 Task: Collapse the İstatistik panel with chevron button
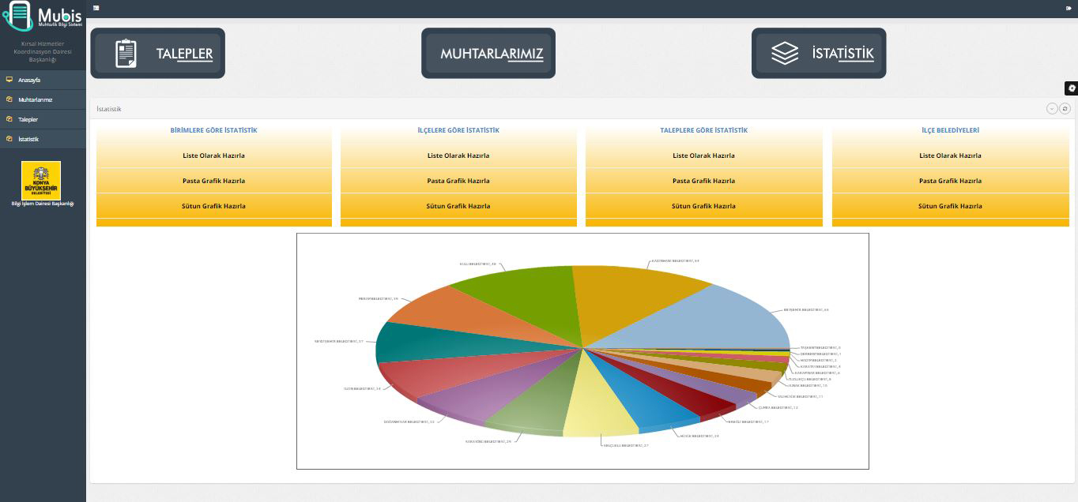1052,109
